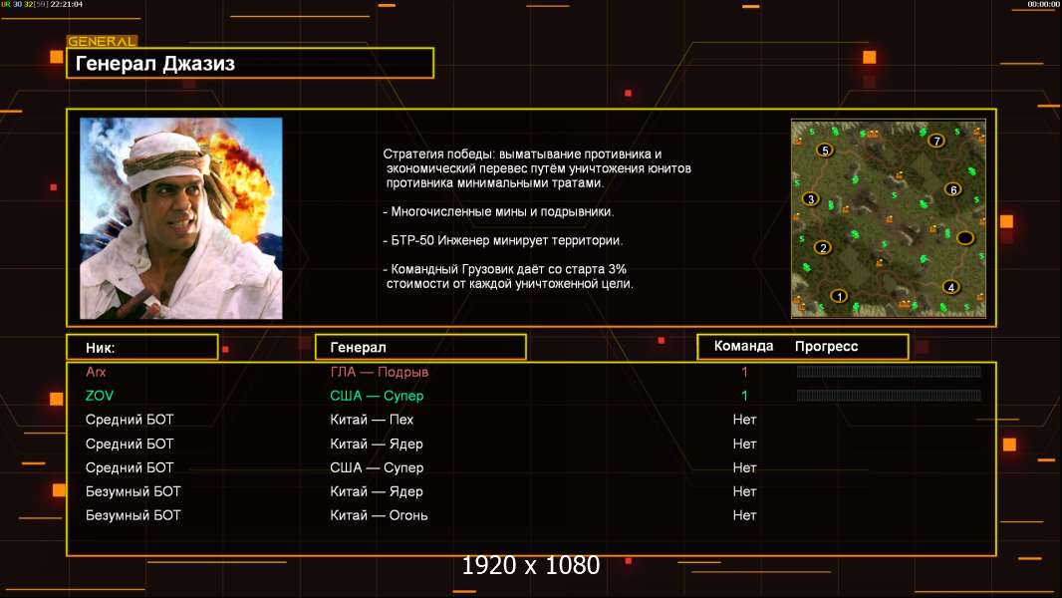Click ГЛА — Подрыв general entry
The image size is (1062, 598).
tap(379, 372)
